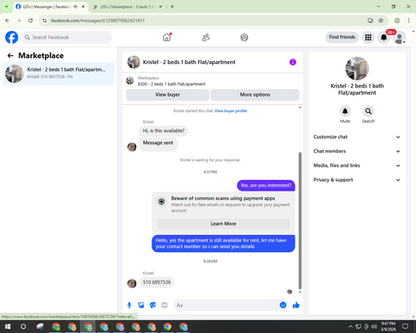Viewport: 416px width, 333px height.
Task: Open the View buyer profile link
Action: [x=230, y=111]
